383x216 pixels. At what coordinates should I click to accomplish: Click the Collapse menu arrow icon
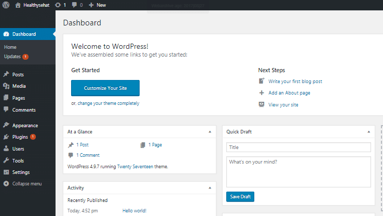coord(6,184)
